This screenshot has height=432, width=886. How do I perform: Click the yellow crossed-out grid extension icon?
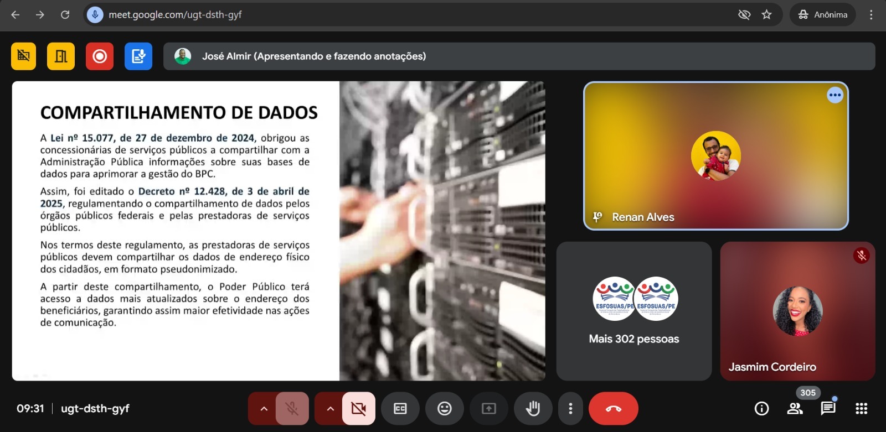point(23,56)
